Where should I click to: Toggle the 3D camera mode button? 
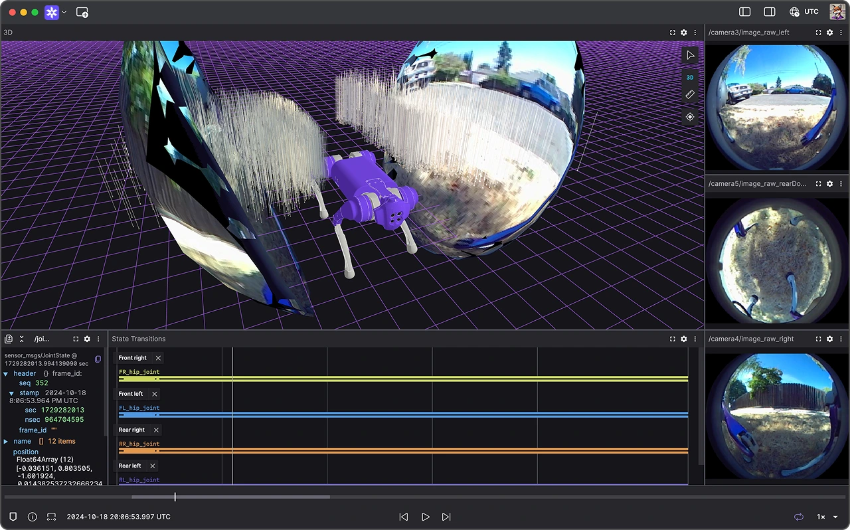(x=690, y=77)
